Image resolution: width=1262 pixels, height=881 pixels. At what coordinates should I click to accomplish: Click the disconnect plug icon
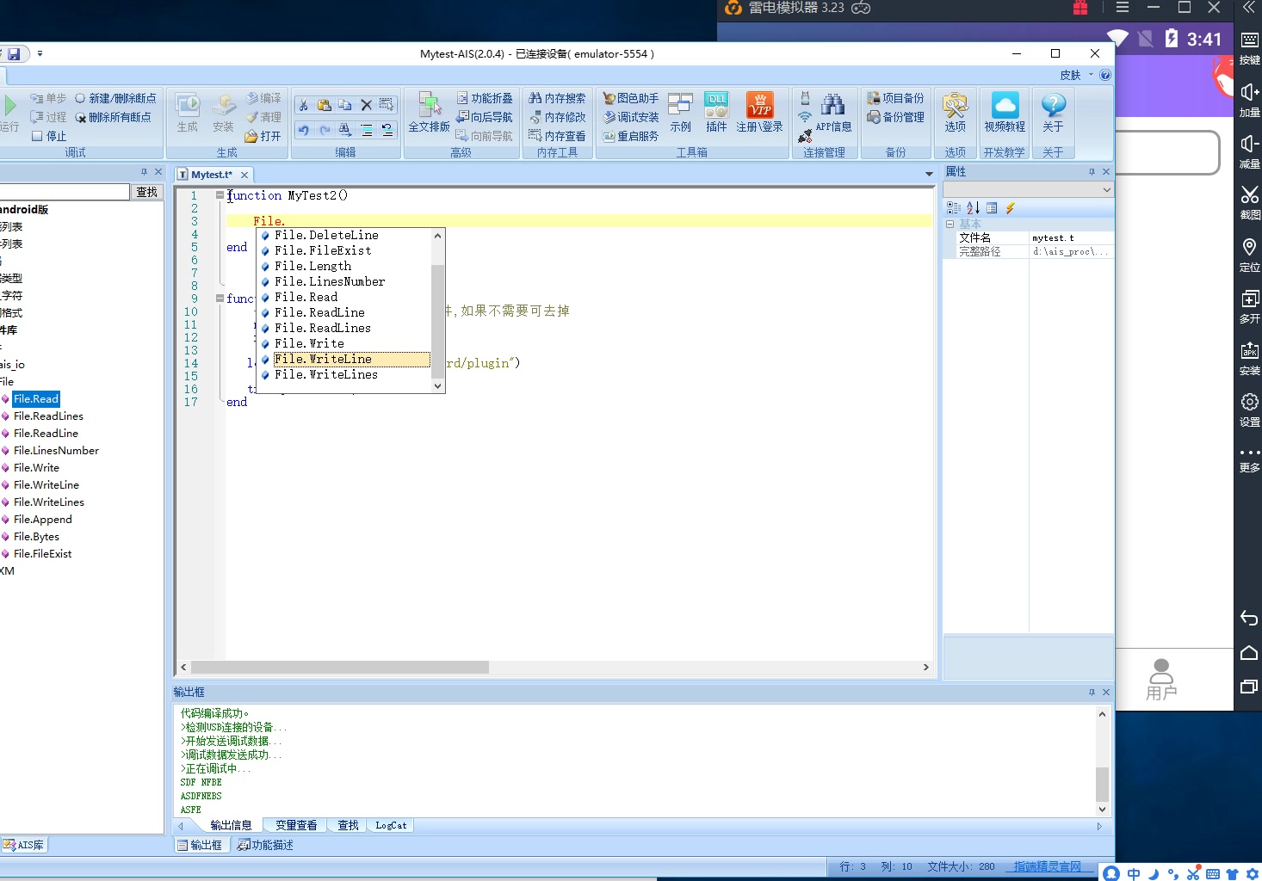point(805,136)
